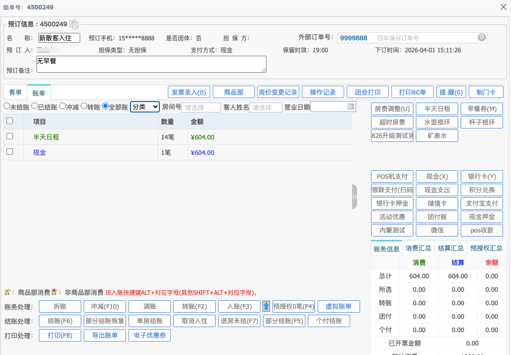The image size is (511, 355).
Task: Open the 客人姓名 selection field
Action: 265,108
